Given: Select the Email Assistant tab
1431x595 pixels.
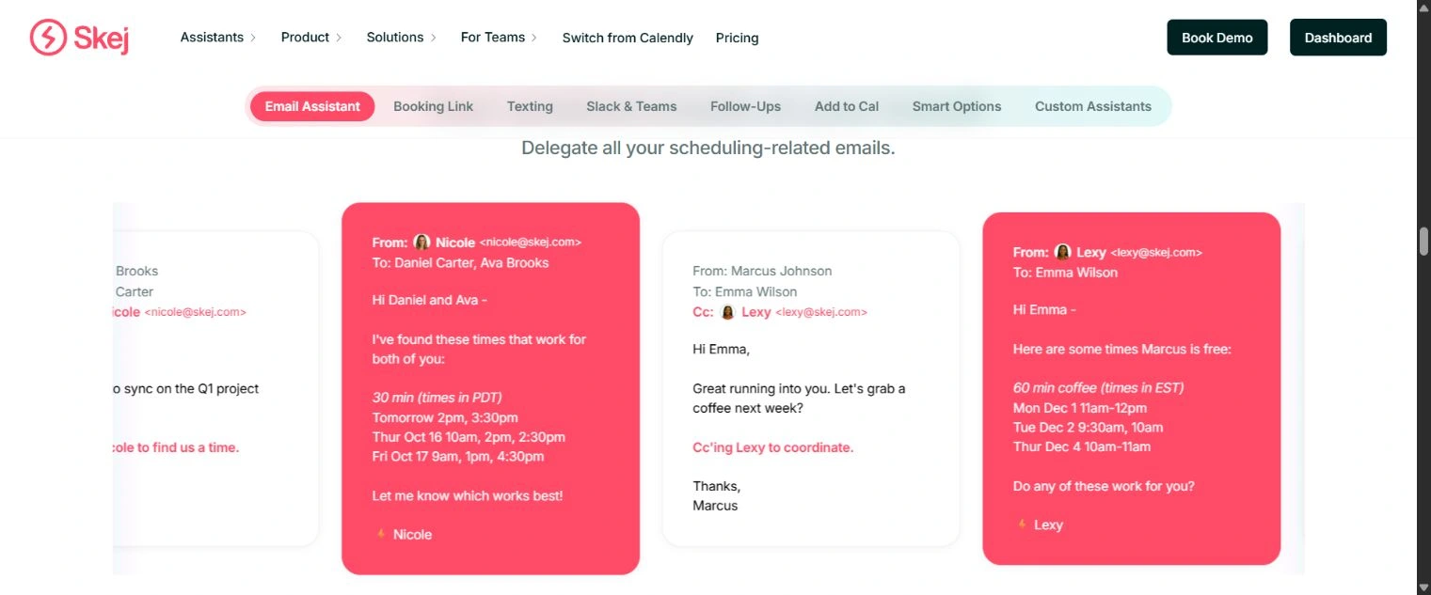Looking at the screenshot, I should (x=312, y=106).
